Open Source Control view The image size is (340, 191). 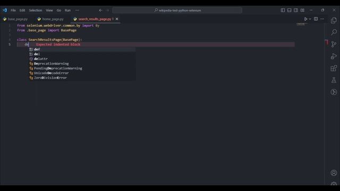click(334, 44)
